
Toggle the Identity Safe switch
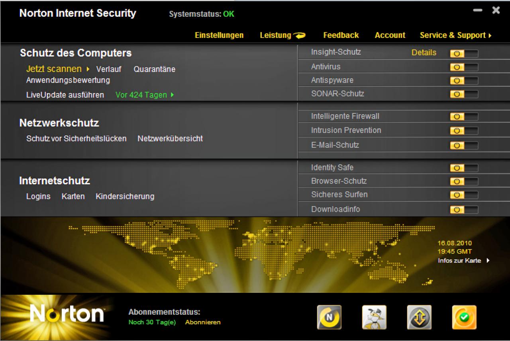pos(464,168)
